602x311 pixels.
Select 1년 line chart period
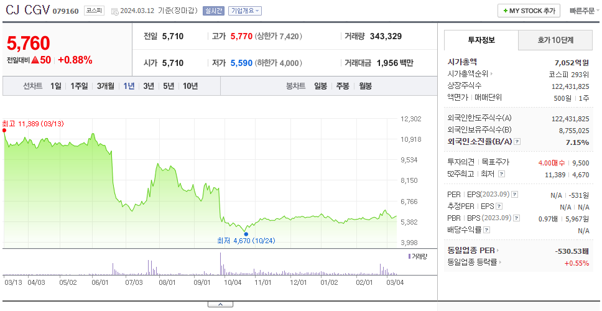point(129,86)
